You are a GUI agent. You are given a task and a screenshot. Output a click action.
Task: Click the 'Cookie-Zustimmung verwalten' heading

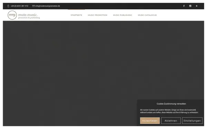[171, 104]
